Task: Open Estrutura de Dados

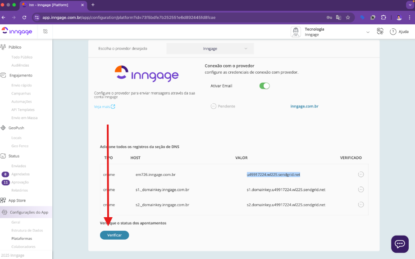Action: 27,231
